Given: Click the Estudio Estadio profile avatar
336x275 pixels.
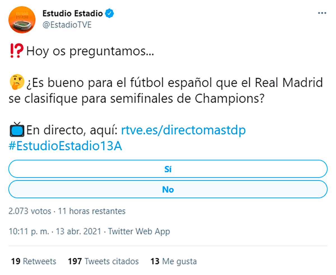Looking at the screenshot, I should pos(22,19).
